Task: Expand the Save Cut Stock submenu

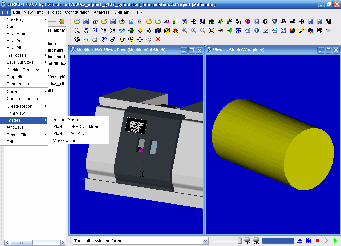Action: tap(24, 62)
